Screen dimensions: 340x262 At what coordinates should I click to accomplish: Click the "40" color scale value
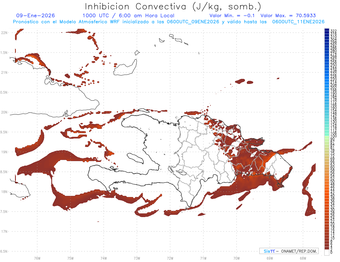tap(332, 196)
